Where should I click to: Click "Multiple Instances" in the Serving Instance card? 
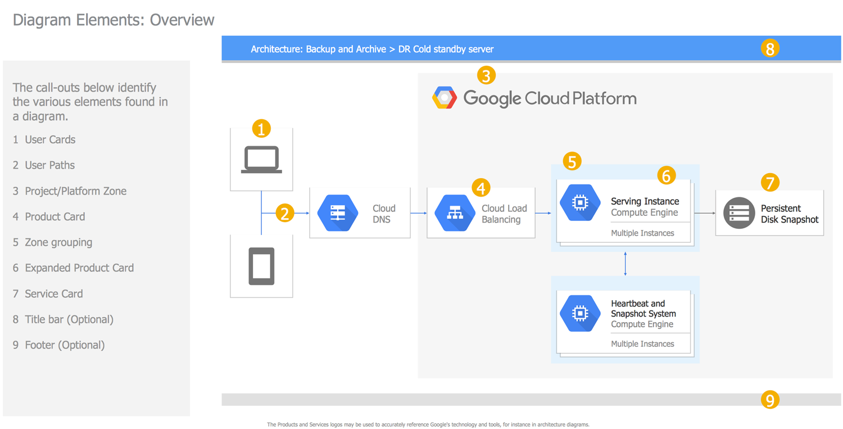(642, 233)
